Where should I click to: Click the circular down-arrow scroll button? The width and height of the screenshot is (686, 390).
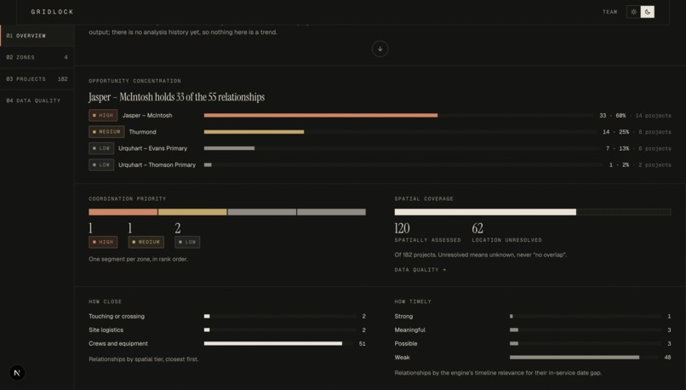click(x=380, y=49)
